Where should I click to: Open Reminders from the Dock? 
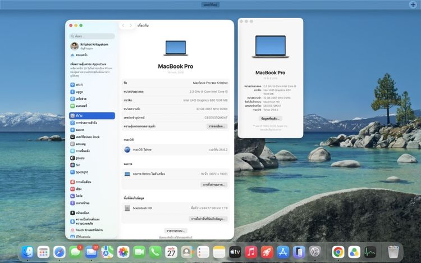point(203,252)
